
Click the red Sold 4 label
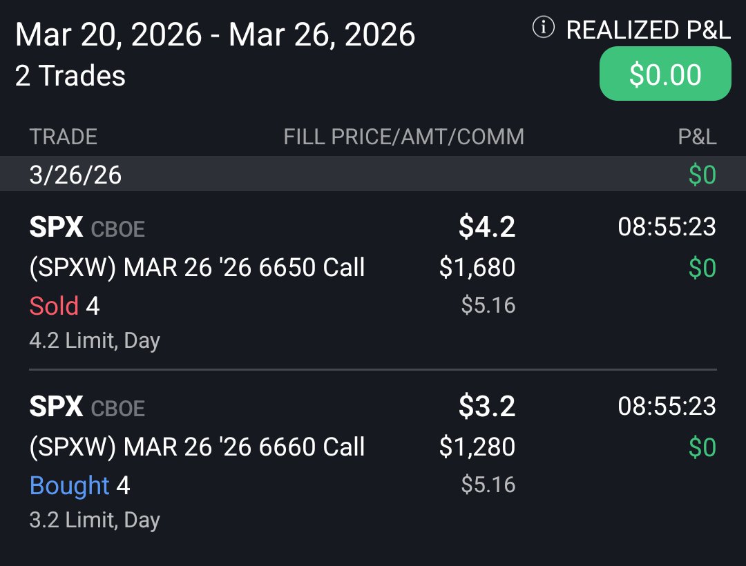[64, 305]
